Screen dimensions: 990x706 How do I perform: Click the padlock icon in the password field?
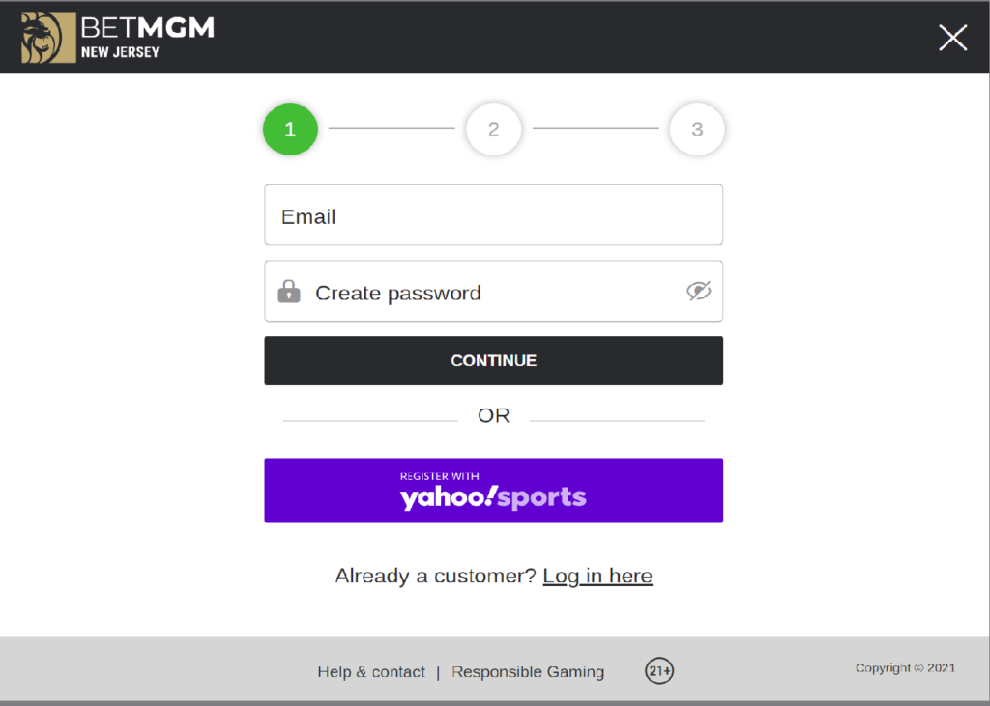pyautogui.click(x=289, y=292)
